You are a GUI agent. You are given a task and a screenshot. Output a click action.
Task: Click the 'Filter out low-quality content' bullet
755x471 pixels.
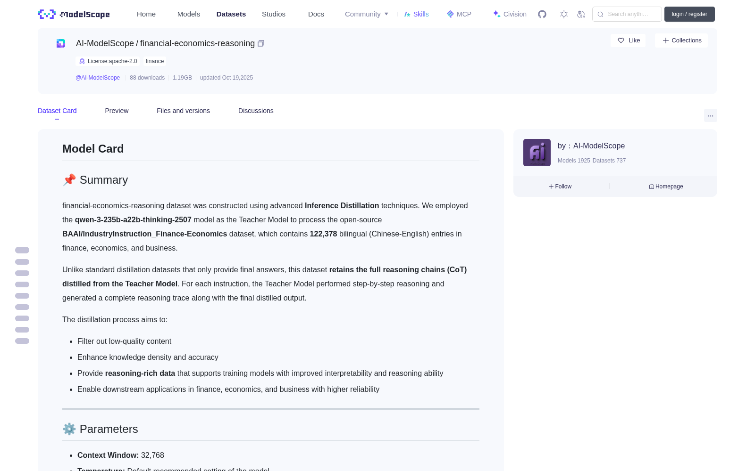pyautogui.click(x=125, y=341)
